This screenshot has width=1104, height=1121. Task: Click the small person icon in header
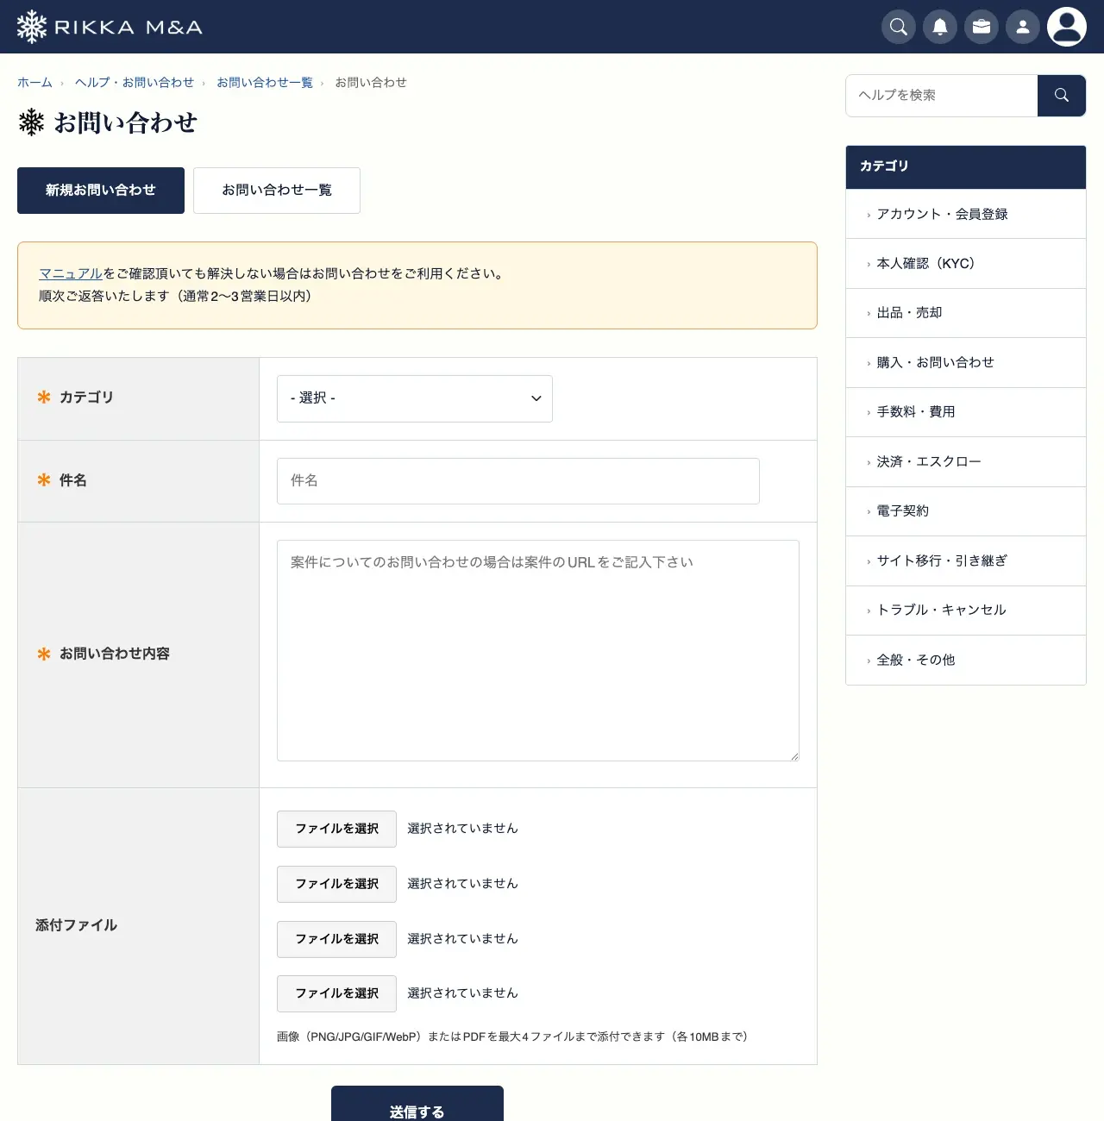1023,27
